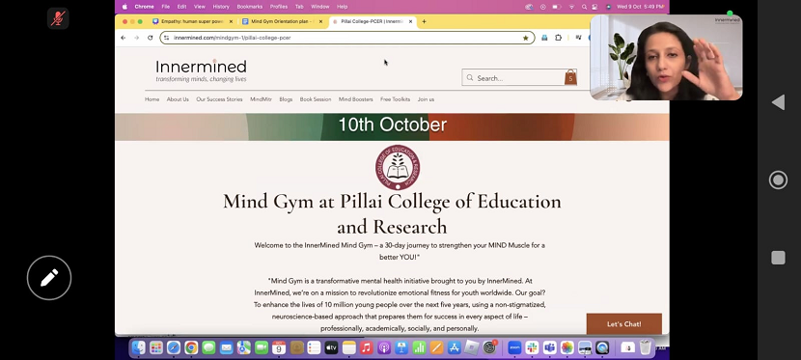Click the Let's Chat! button

click(623, 324)
